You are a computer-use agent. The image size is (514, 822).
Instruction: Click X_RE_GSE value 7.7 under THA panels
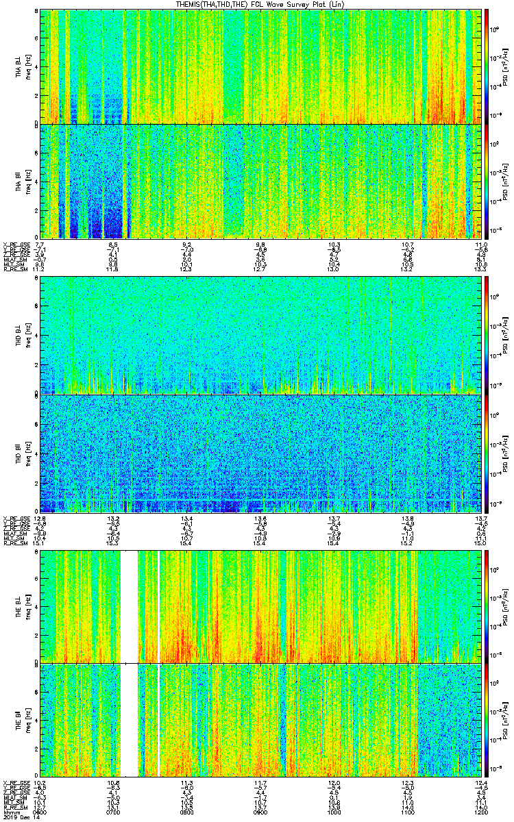click(x=40, y=245)
